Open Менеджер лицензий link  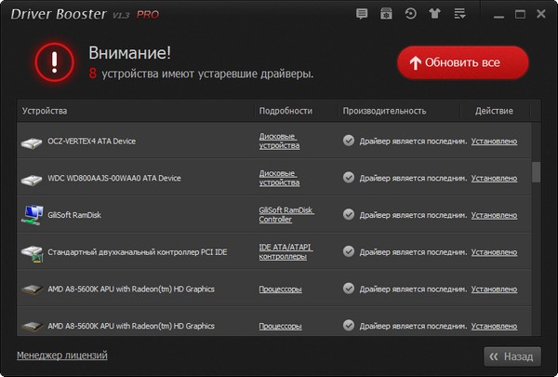point(62,356)
